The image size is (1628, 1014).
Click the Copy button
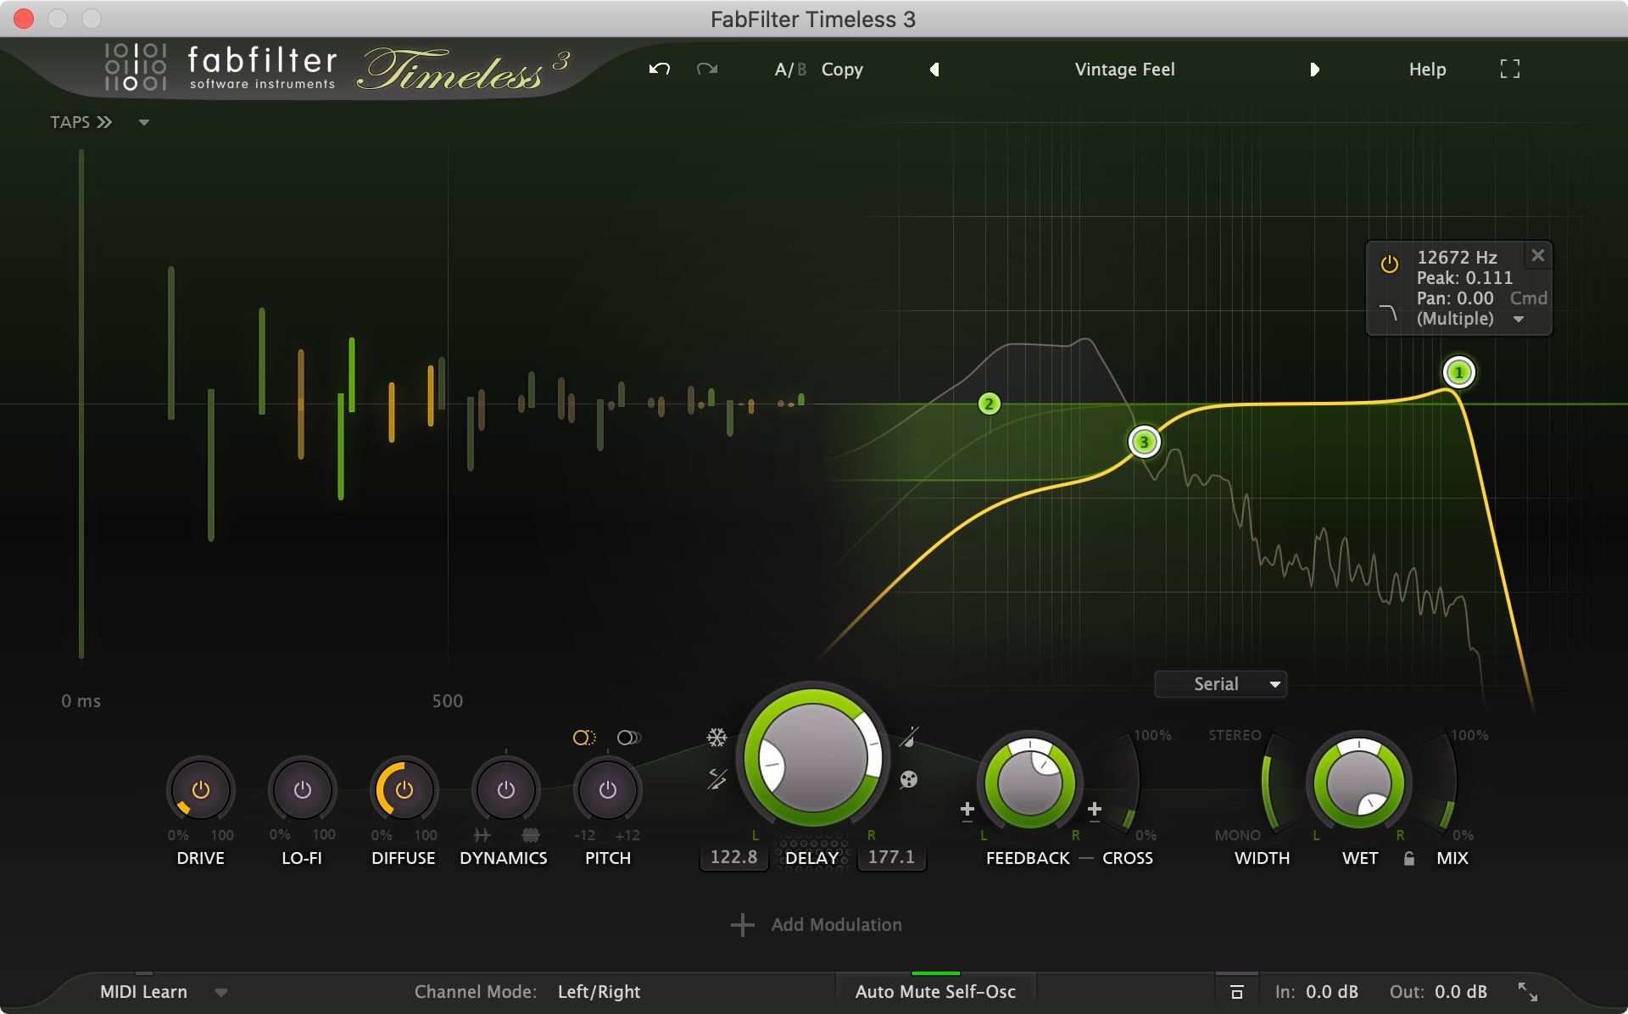pos(841,70)
